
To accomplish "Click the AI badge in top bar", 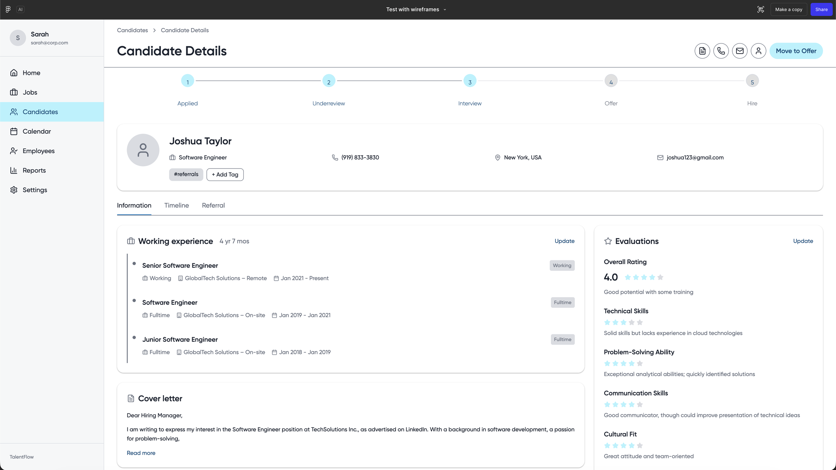I will tap(20, 9).
